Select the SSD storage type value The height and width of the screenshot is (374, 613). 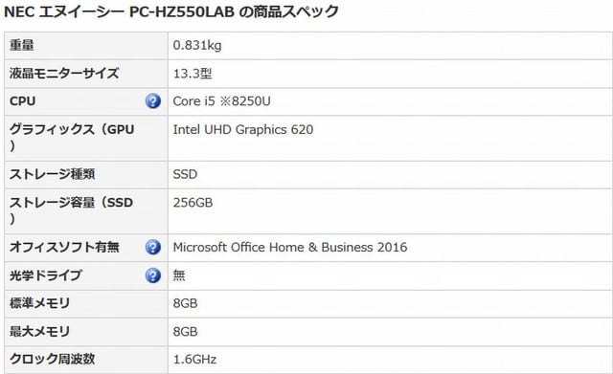click(185, 174)
